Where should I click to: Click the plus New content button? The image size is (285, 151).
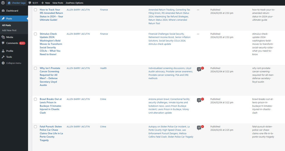[45, 3]
